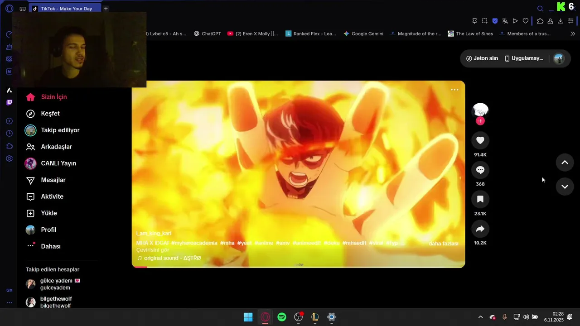
Task: Switch to the TikTok - Make Your Day tab
Action: click(66, 9)
